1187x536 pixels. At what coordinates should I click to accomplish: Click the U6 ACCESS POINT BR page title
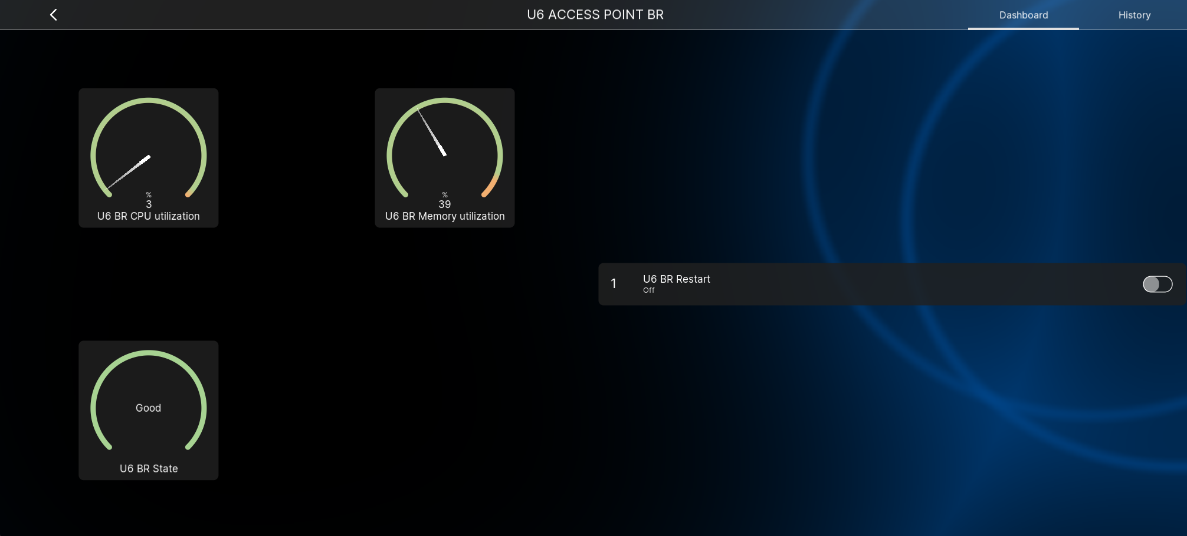click(x=595, y=15)
